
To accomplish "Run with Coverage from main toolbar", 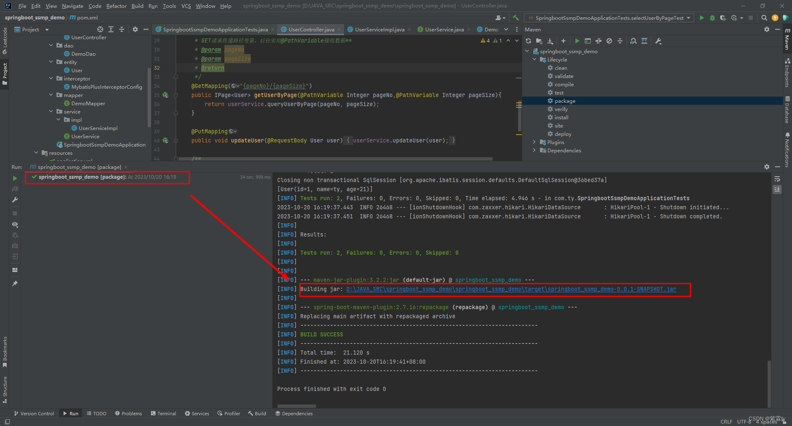I will [x=723, y=18].
